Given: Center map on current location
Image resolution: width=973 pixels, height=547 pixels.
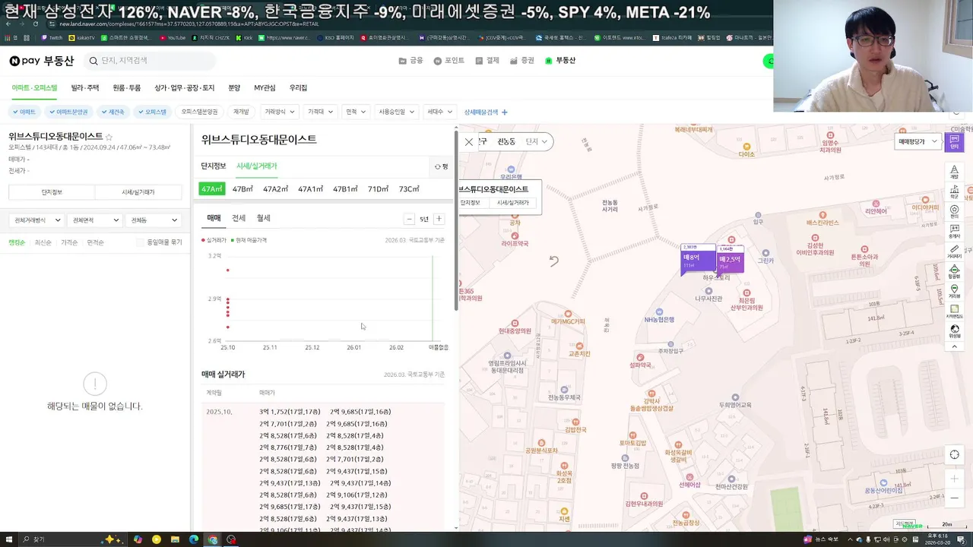Looking at the screenshot, I should [955, 454].
